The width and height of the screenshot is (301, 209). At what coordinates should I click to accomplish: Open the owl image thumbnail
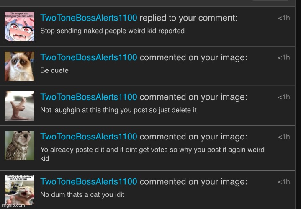pyautogui.click(x=19, y=145)
